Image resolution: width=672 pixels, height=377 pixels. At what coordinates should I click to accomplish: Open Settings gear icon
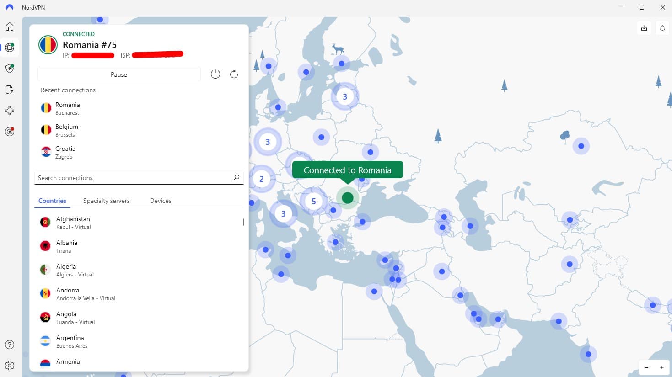pos(10,366)
